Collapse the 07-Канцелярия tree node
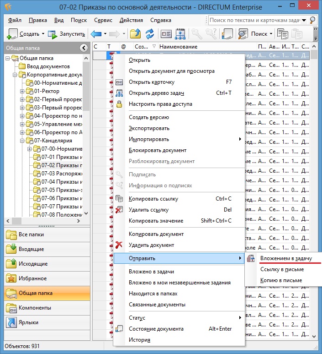322x354 pixels. tap(22, 141)
